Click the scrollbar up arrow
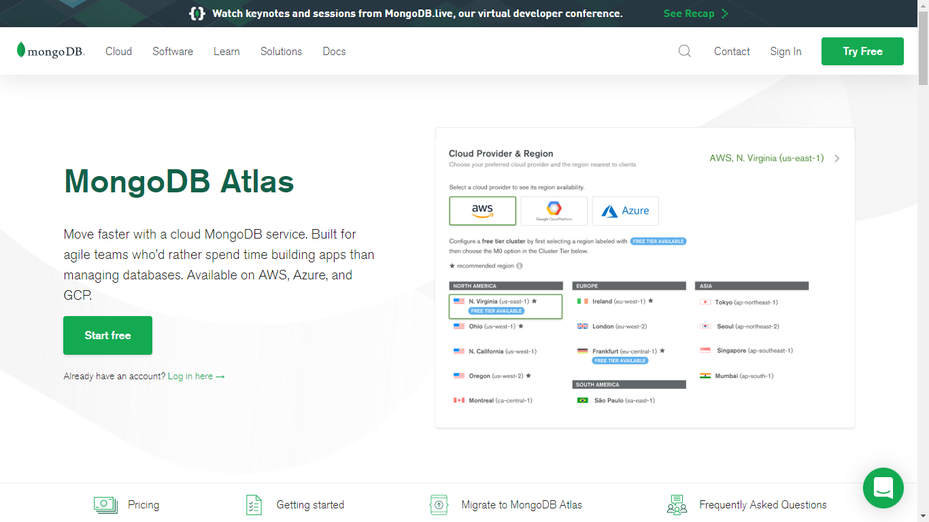This screenshot has width=929, height=522. (923, 5)
